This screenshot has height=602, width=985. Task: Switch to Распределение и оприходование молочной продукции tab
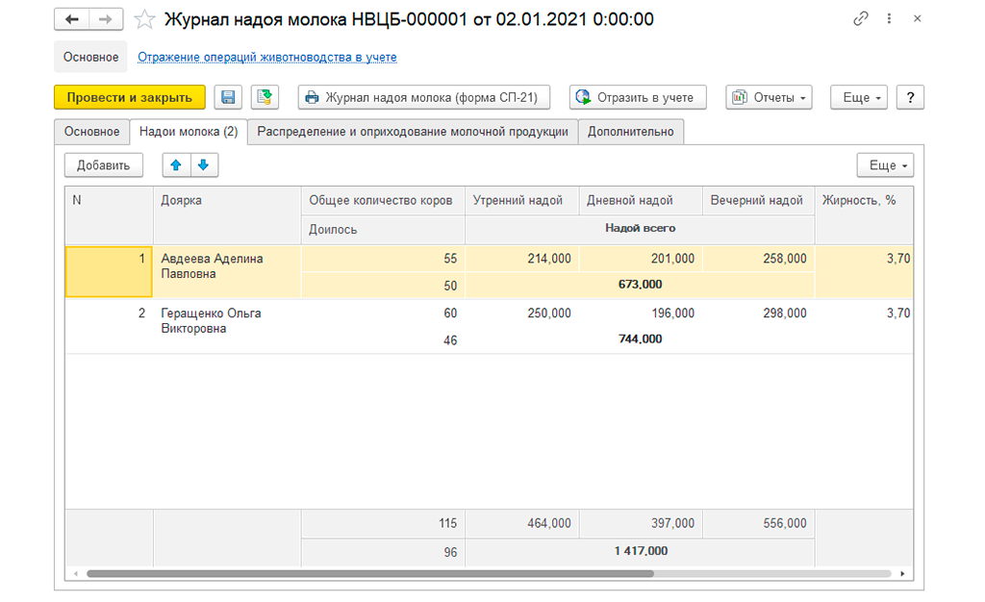coord(413,132)
